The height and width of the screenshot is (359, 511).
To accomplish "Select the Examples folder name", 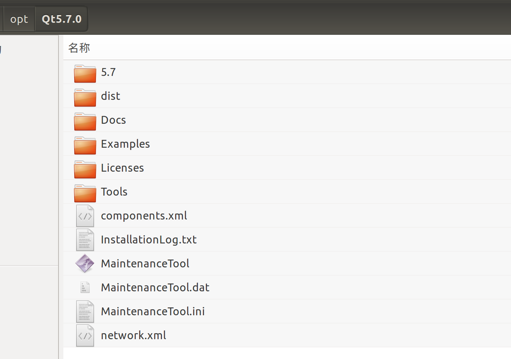I will [125, 144].
